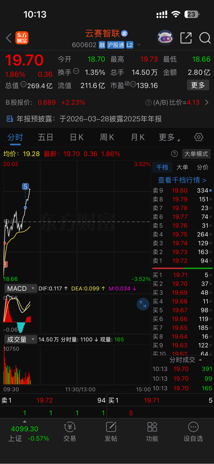
Task: Switch to 日K tab
Action: (x=77, y=137)
